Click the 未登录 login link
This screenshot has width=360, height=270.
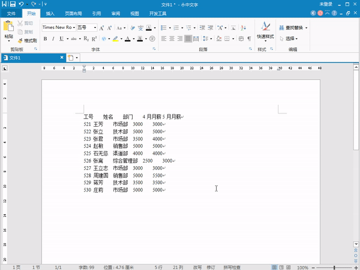[x=326, y=4]
